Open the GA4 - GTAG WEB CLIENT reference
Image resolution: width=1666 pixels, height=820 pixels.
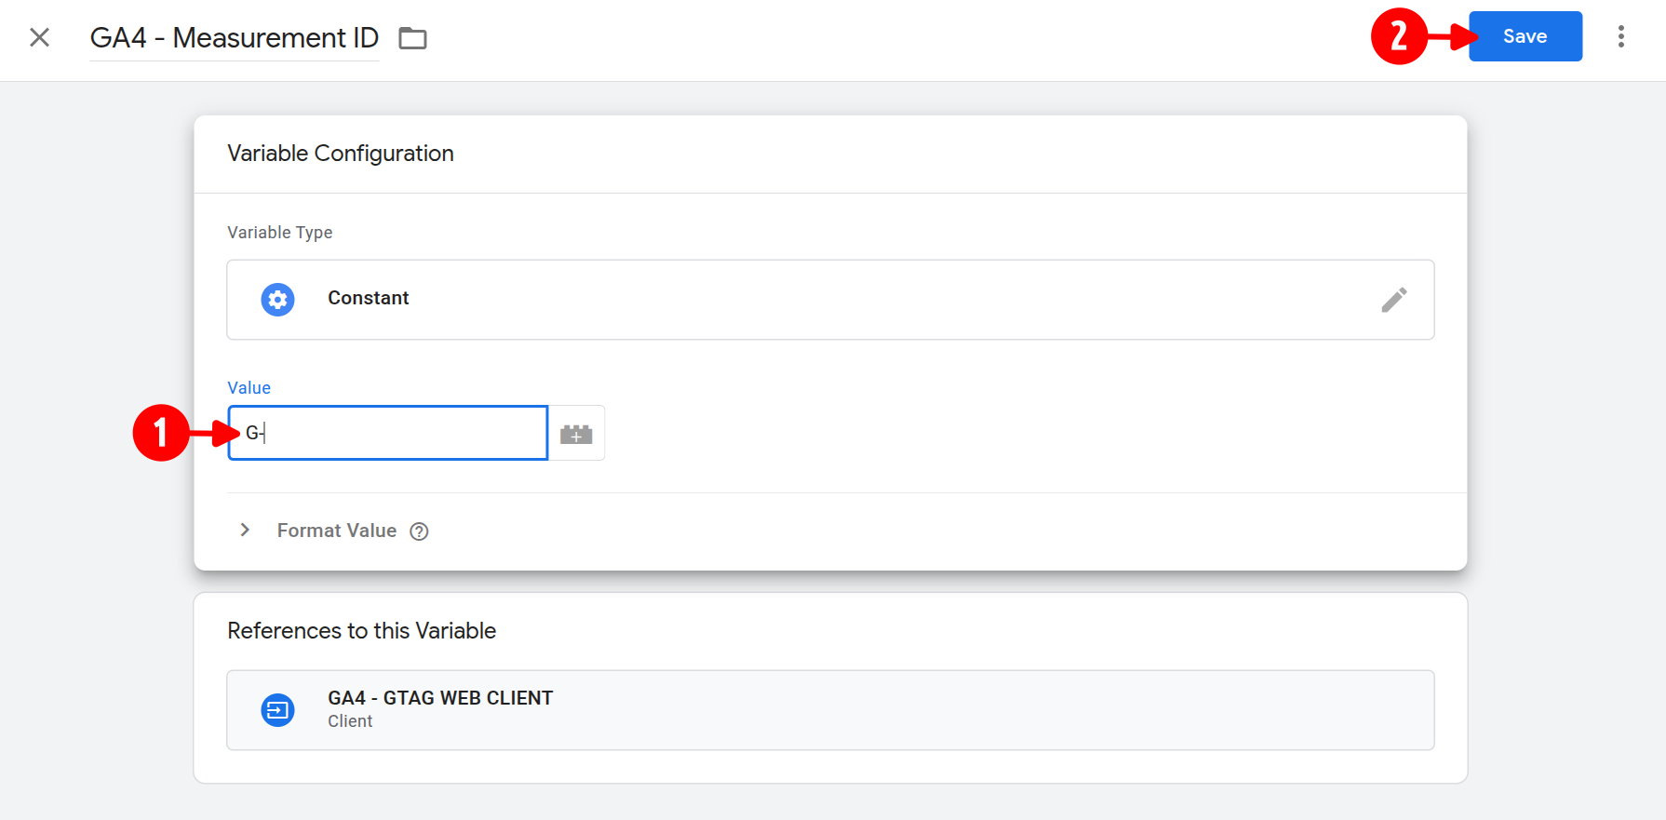[440, 698]
